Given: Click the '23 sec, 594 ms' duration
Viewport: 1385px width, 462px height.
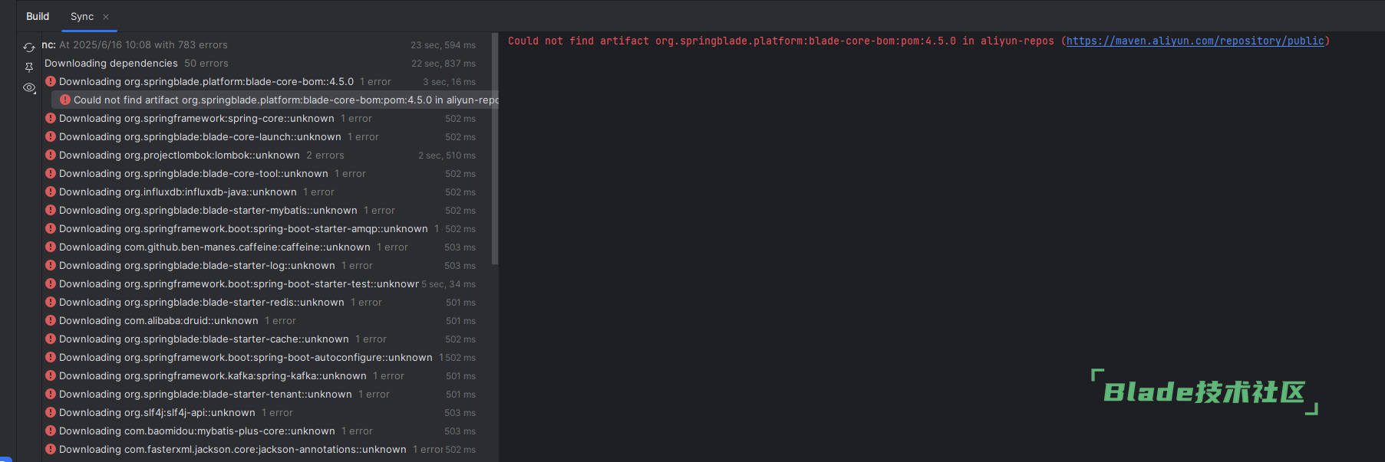Looking at the screenshot, I should (443, 45).
